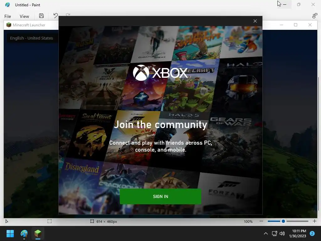
Task: Click the Join the community heading
Action: coord(160,124)
